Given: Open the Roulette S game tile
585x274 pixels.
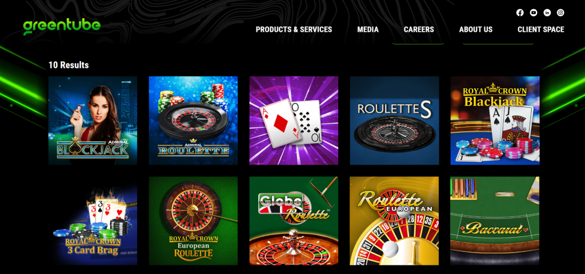Looking at the screenshot, I should point(394,120).
